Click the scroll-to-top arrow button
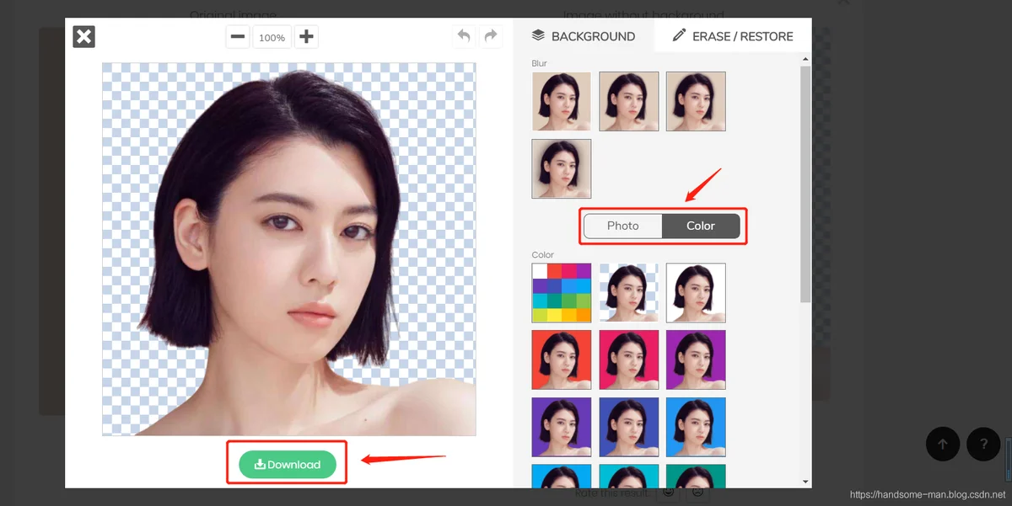This screenshot has width=1012, height=506. (x=943, y=444)
